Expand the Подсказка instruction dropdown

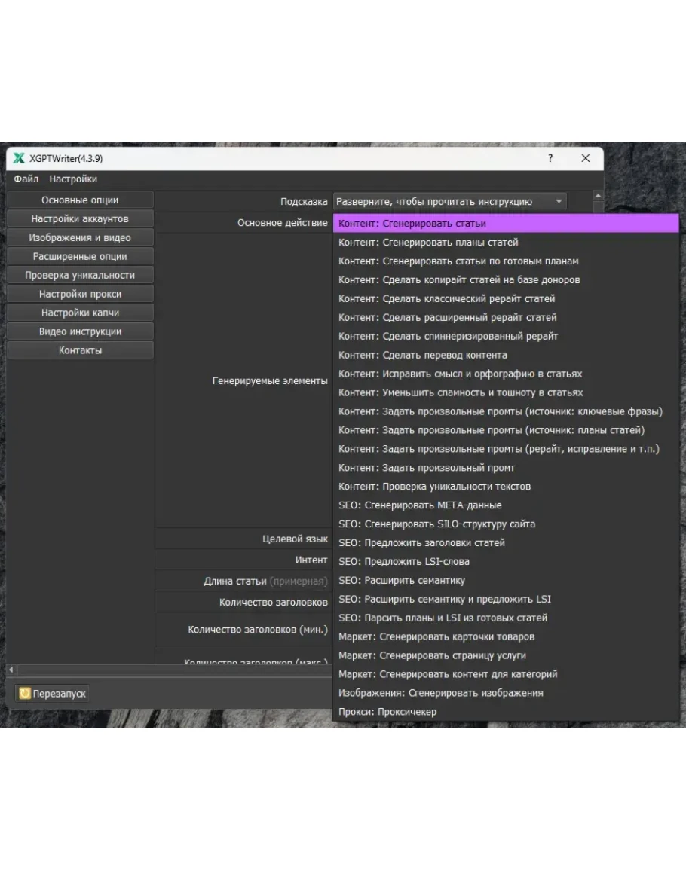(x=449, y=201)
